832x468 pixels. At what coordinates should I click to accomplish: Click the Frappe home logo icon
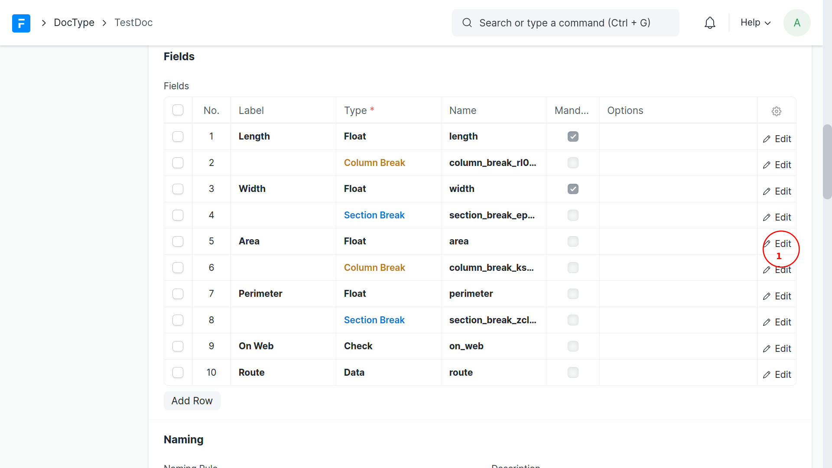[x=21, y=23]
